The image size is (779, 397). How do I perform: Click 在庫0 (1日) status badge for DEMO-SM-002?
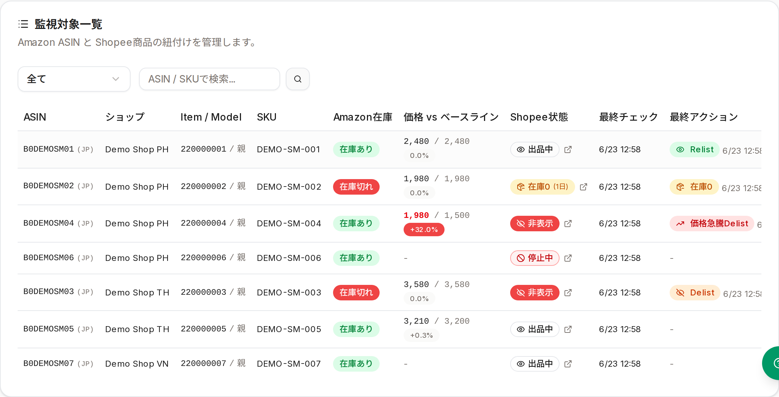pos(543,187)
